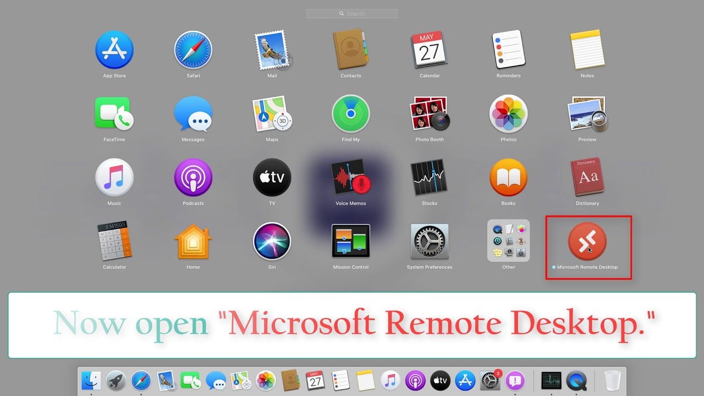Expand the Other apps folder
Screen dimensions: 704x396
coord(508,241)
